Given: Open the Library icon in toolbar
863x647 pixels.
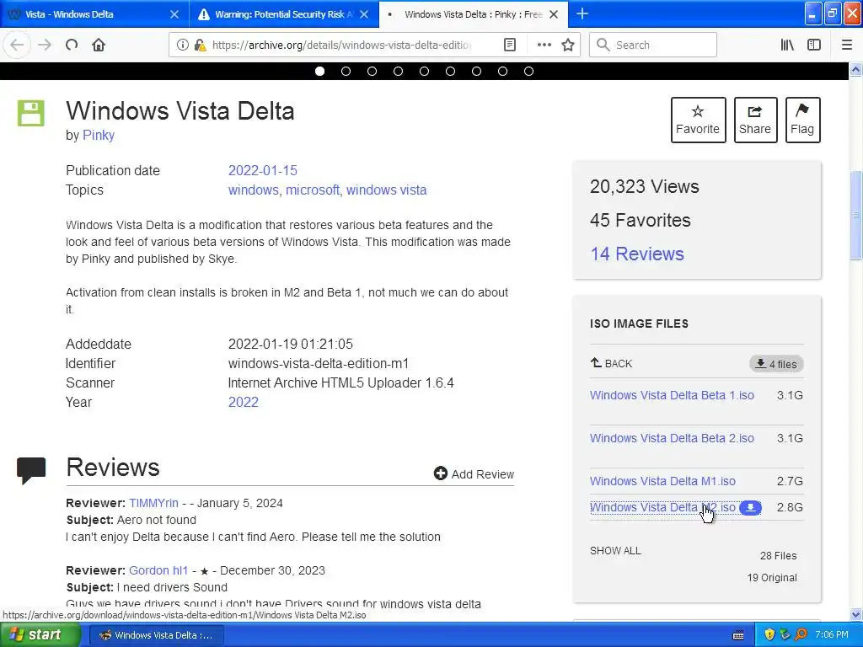Looking at the screenshot, I should coord(787,45).
